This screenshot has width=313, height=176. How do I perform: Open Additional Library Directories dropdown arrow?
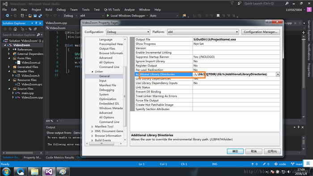point(278,74)
